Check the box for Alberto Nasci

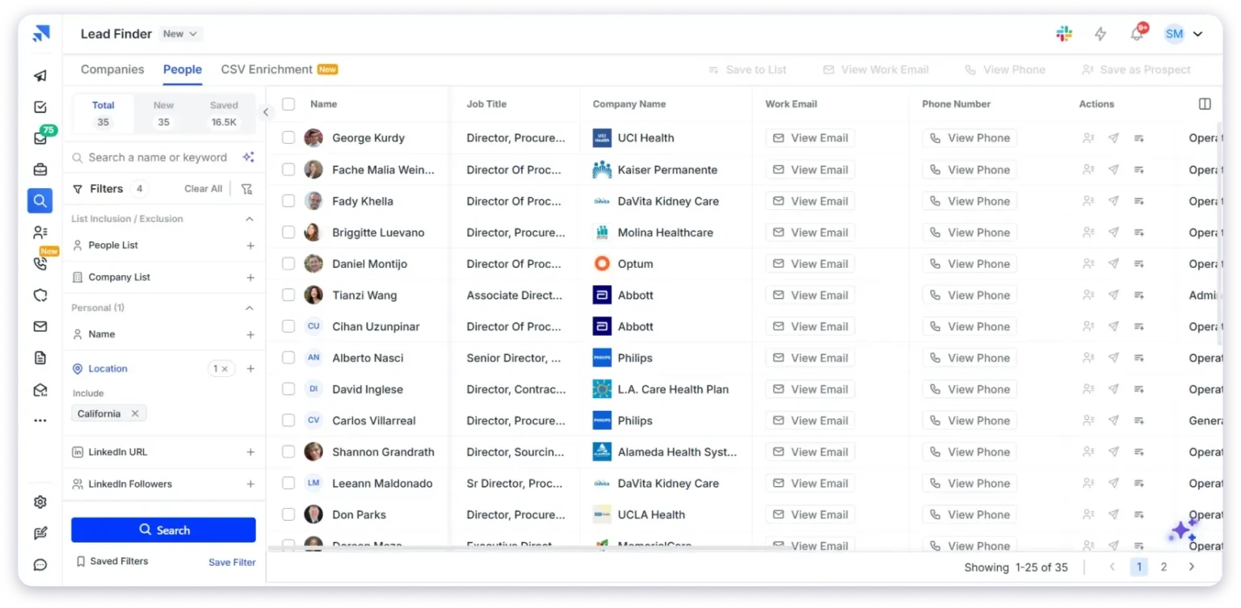288,358
